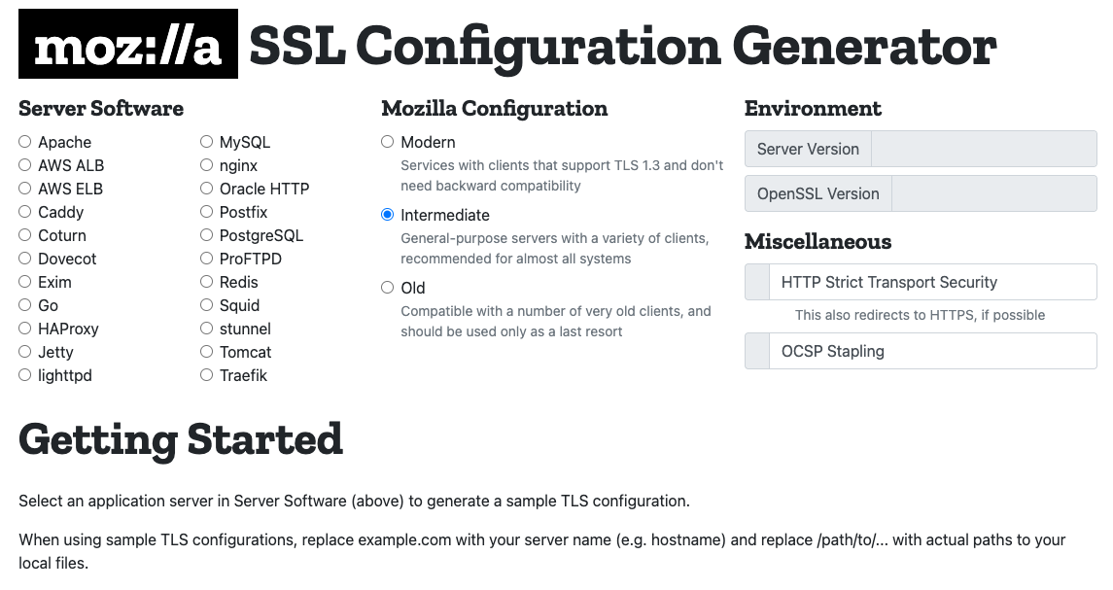
Task: Select the HAProxy radio button
Action: pyautogui.click(x=25, y=329)
